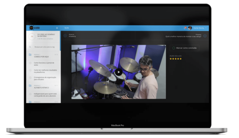The height and width of the screenshot is (138, 239).
Task: Open the Ajuda menu item
Action: pos(67,28)
